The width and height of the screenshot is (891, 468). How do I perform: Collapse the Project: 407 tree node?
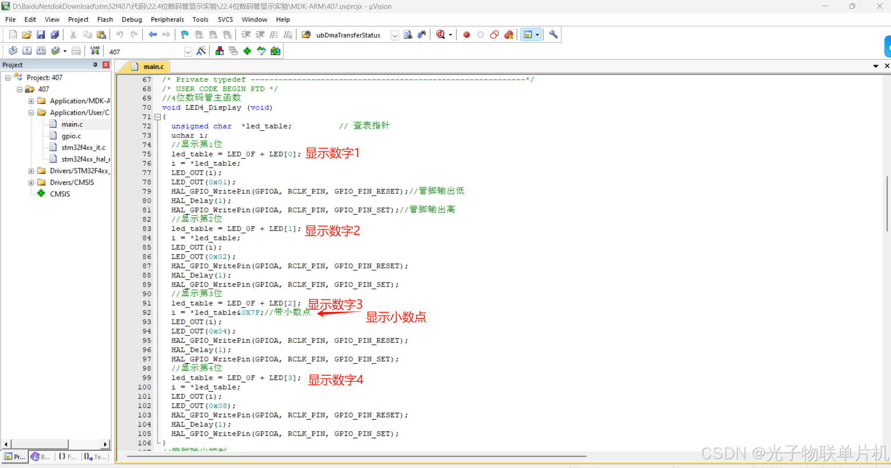coord(8,78)
